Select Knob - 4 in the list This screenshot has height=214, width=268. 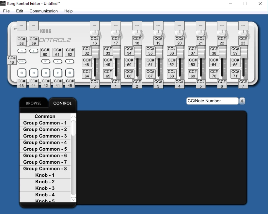pyautogui.click(x=45, y=195)
